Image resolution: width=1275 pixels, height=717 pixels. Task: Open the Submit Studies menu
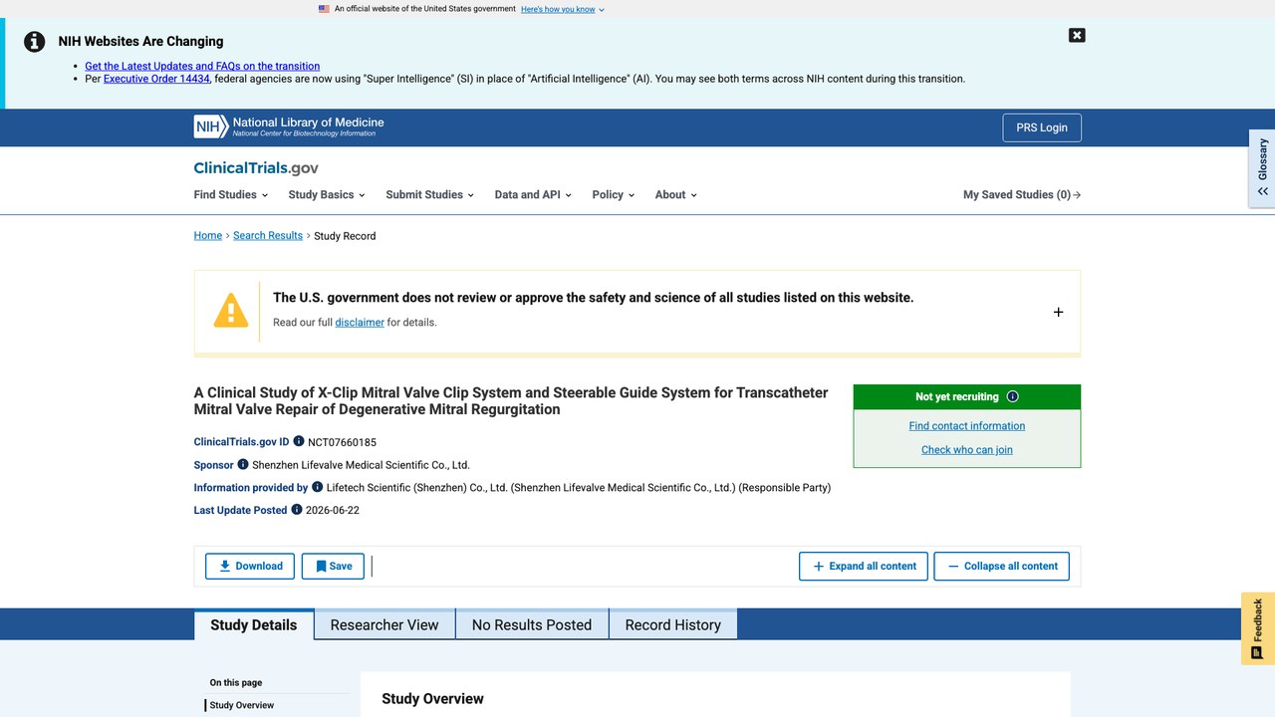pos(429,195)
